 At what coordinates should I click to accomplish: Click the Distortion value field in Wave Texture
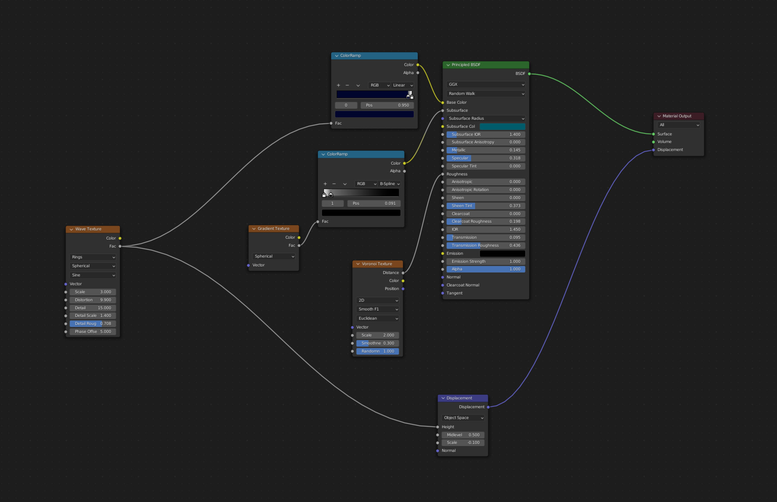click(x=93, y=300)
